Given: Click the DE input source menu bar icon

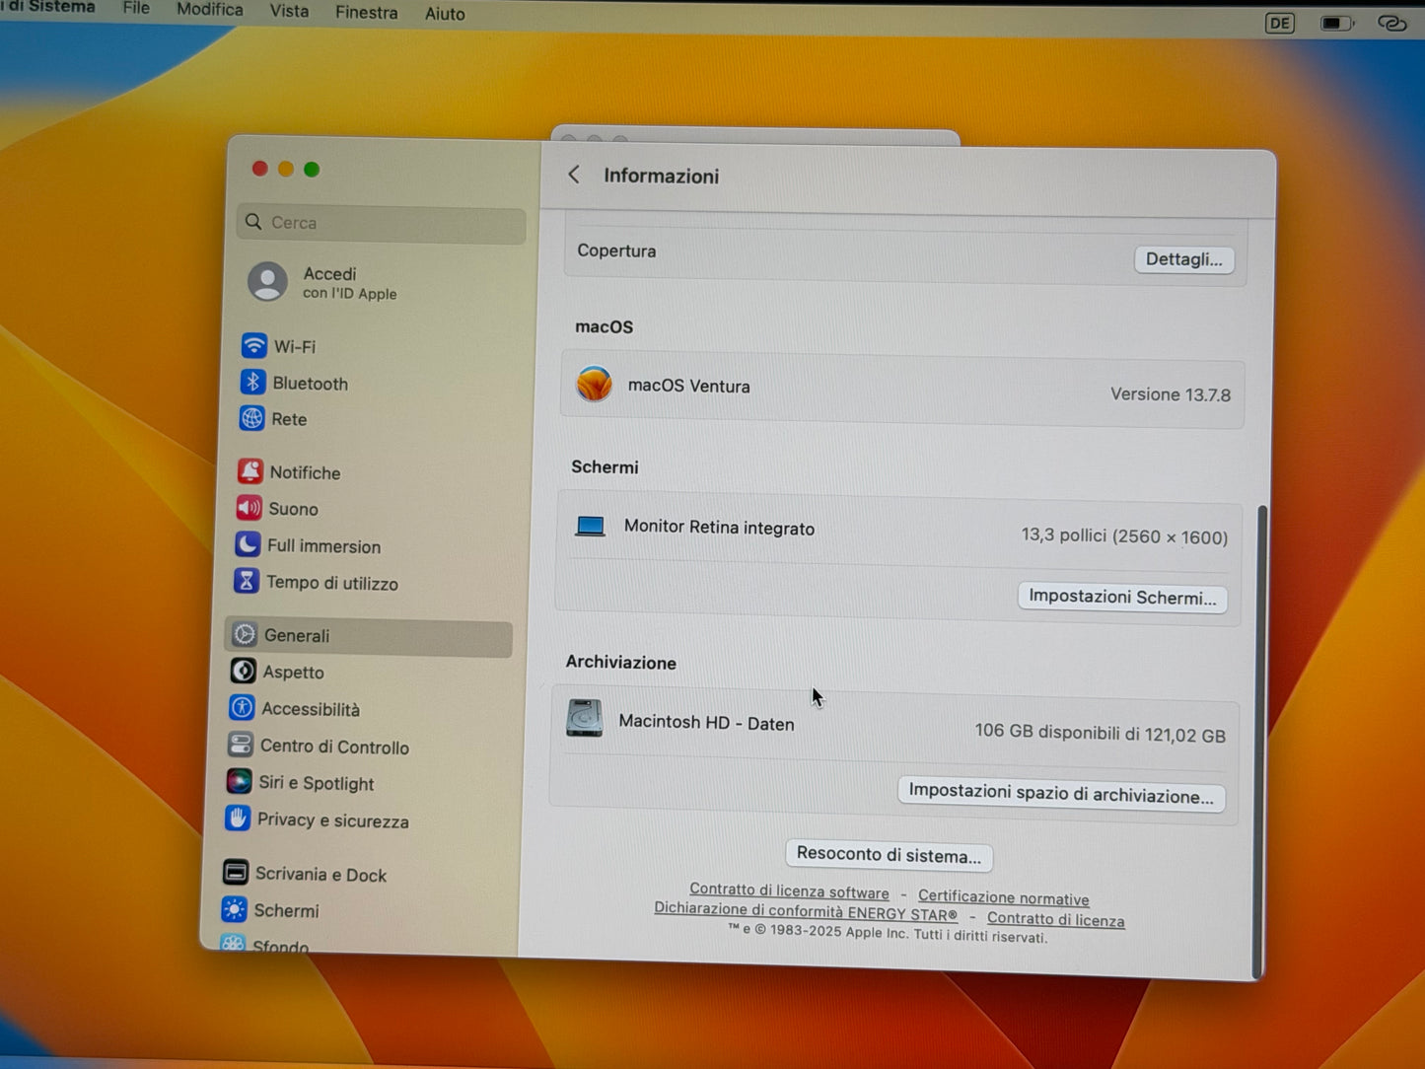Looking at the screenshot, I should point(1279,23).
